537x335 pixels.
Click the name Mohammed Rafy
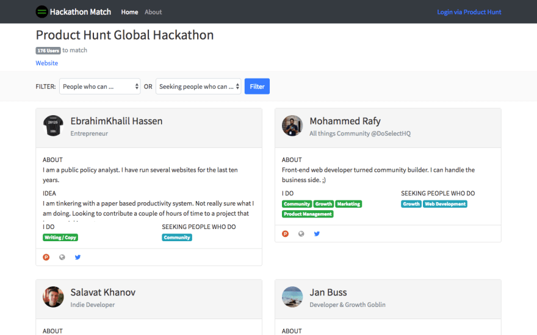345,121
